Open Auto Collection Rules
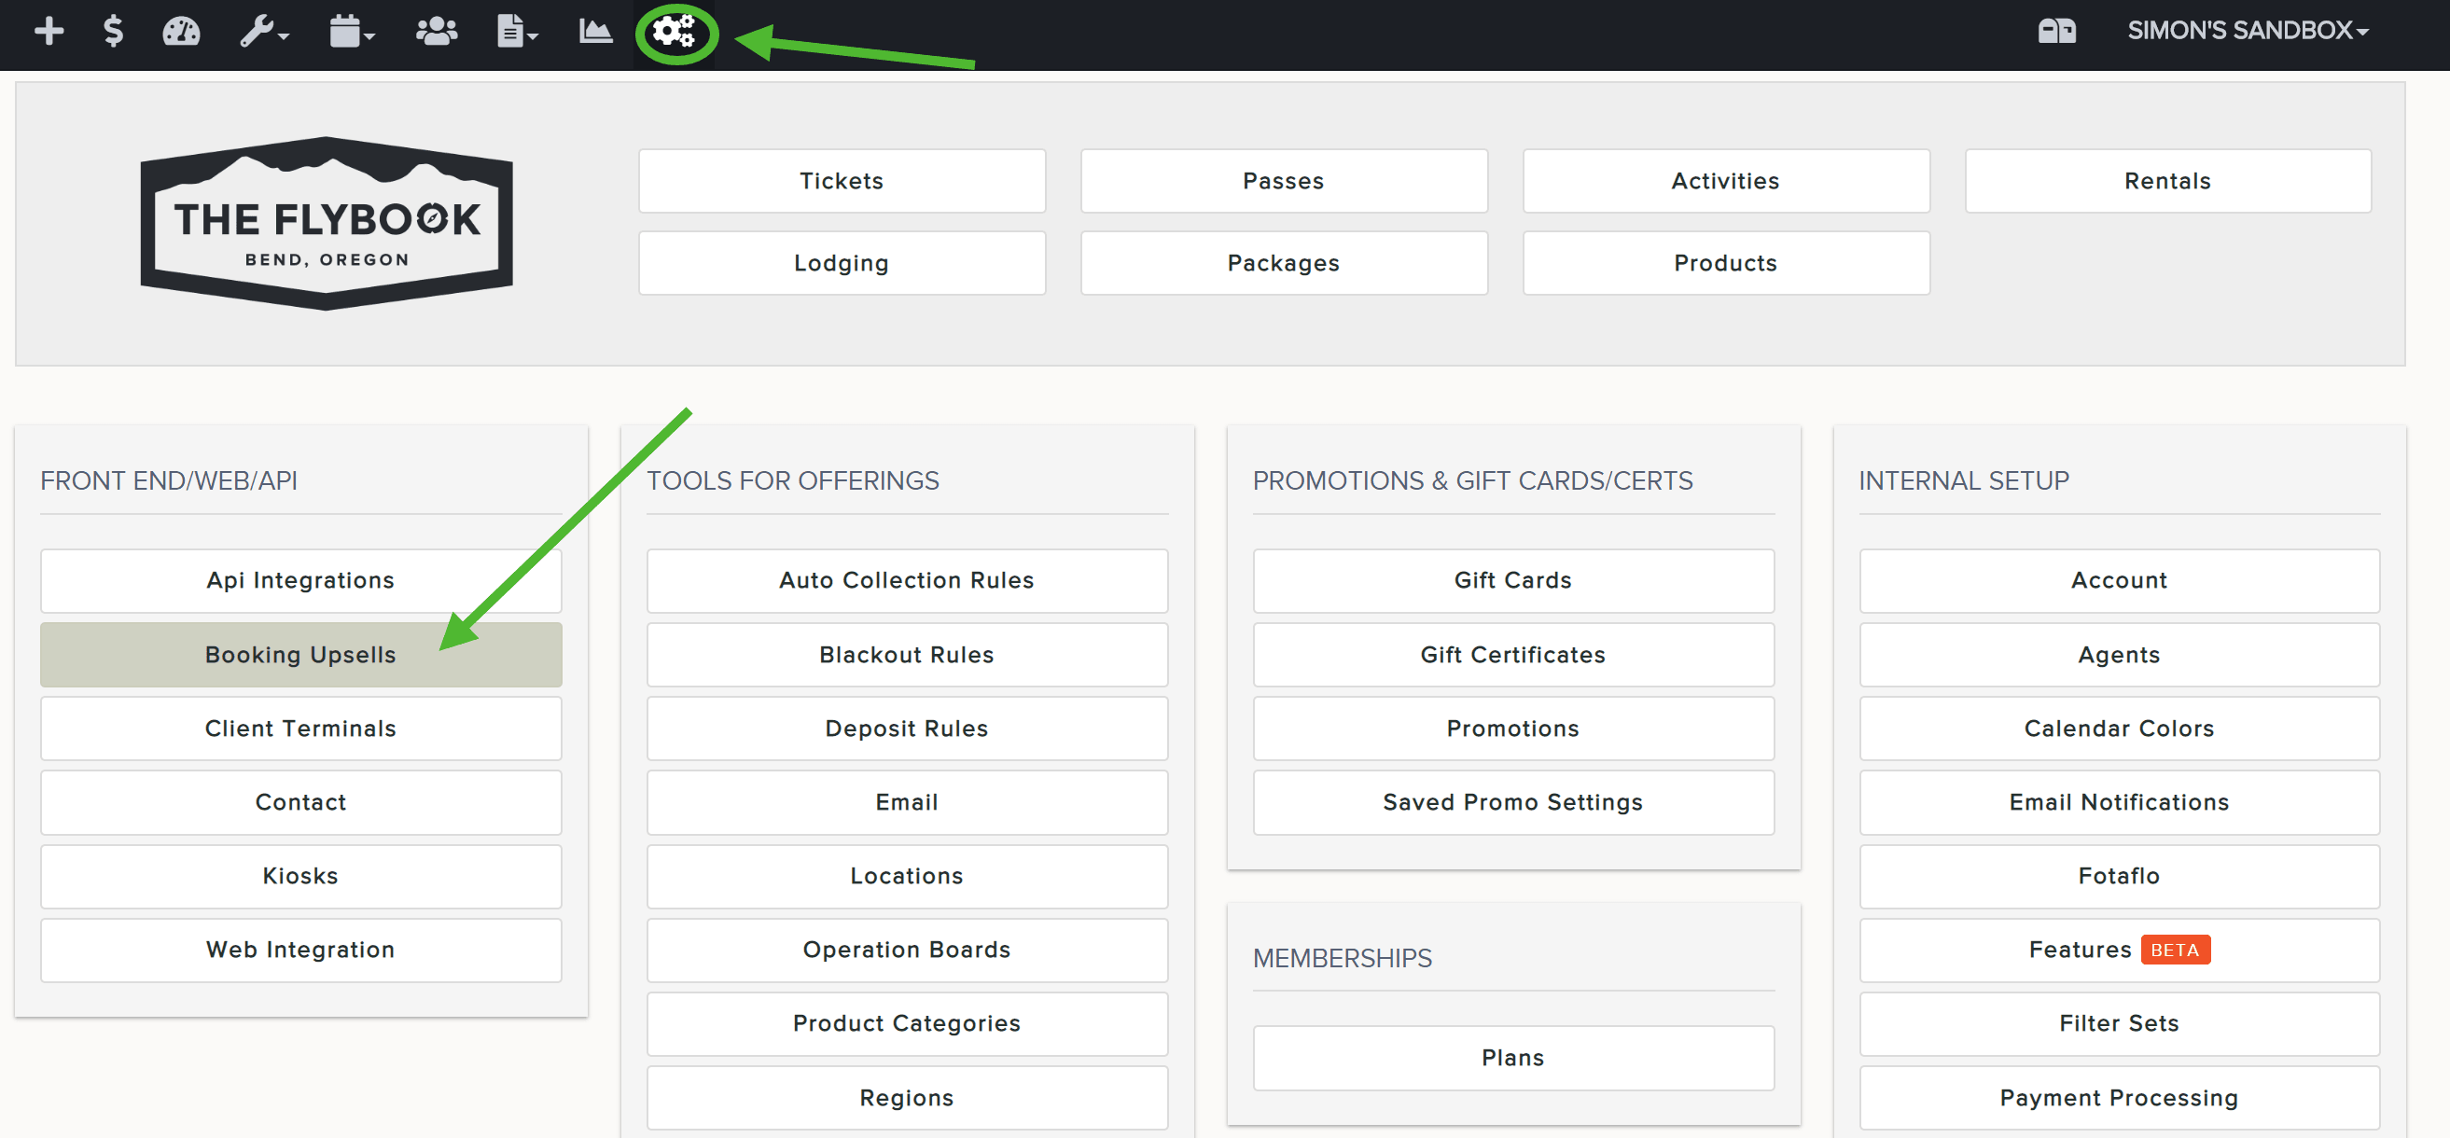 [908, 580]
